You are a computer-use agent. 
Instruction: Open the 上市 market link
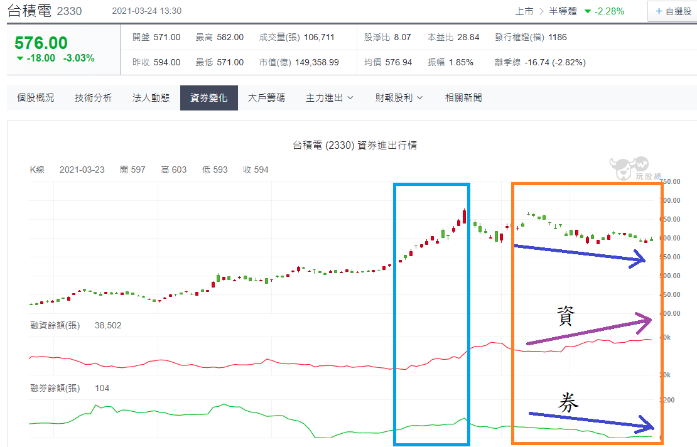point(524,11)
